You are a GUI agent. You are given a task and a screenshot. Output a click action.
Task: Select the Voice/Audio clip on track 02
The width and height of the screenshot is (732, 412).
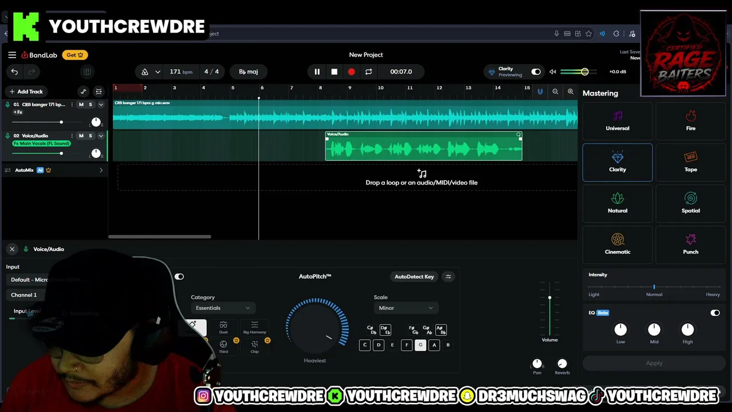(424, 146)
